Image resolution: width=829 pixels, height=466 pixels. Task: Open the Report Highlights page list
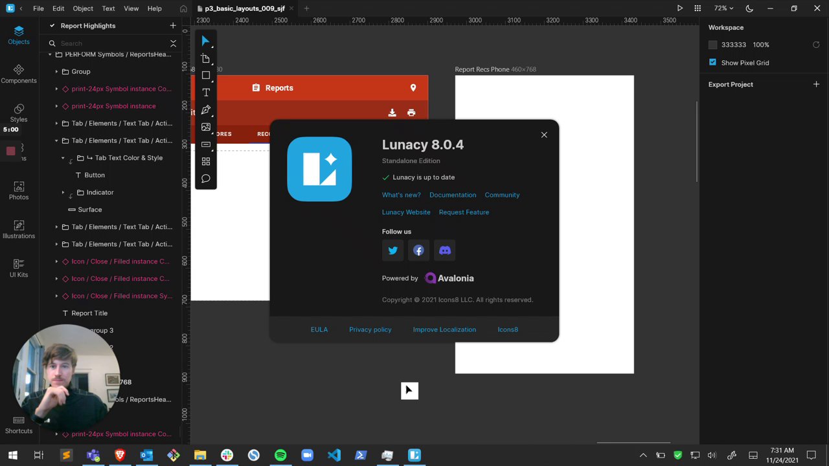(88, 26)
